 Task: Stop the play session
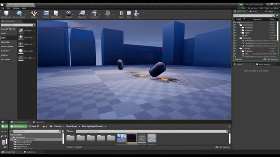[129, 14]
